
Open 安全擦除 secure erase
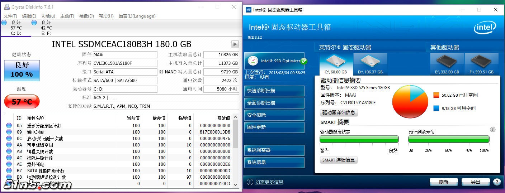coord(274,115)
